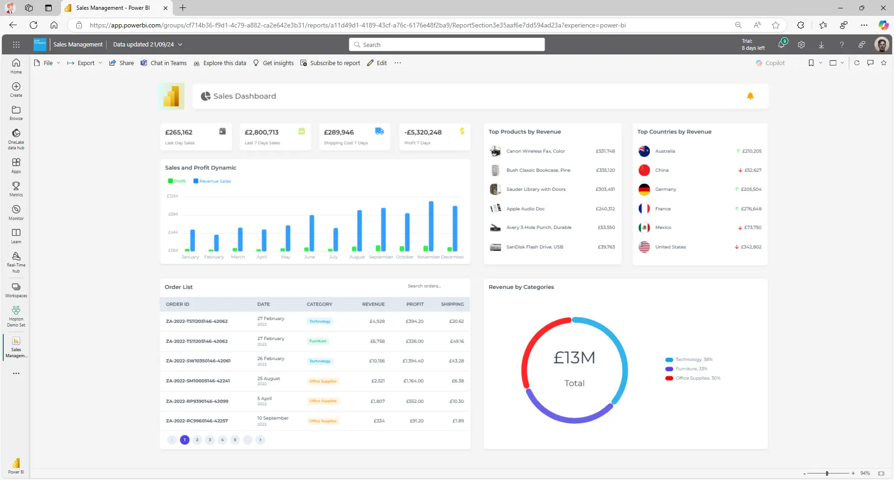894x480 pixels.
Task: Click the Power BI icon at sidebar bottom
Action: (x=16, y=466)
